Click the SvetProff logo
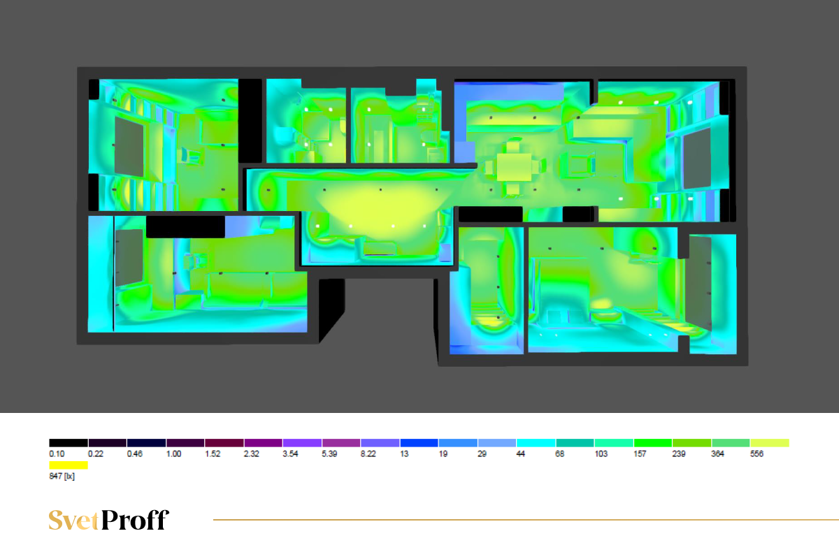The height and width of the screenshot is (559, 839). 108,520
